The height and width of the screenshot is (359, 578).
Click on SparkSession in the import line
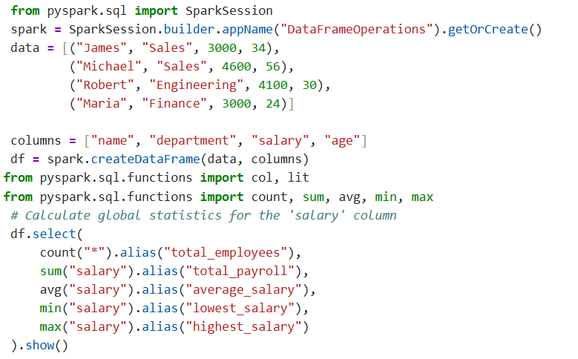coord(229,10)
